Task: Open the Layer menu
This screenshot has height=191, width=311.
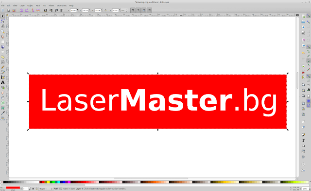Action: [x=22, y=5]
